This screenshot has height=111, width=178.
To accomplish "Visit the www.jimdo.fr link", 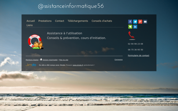I will point(78,65).
